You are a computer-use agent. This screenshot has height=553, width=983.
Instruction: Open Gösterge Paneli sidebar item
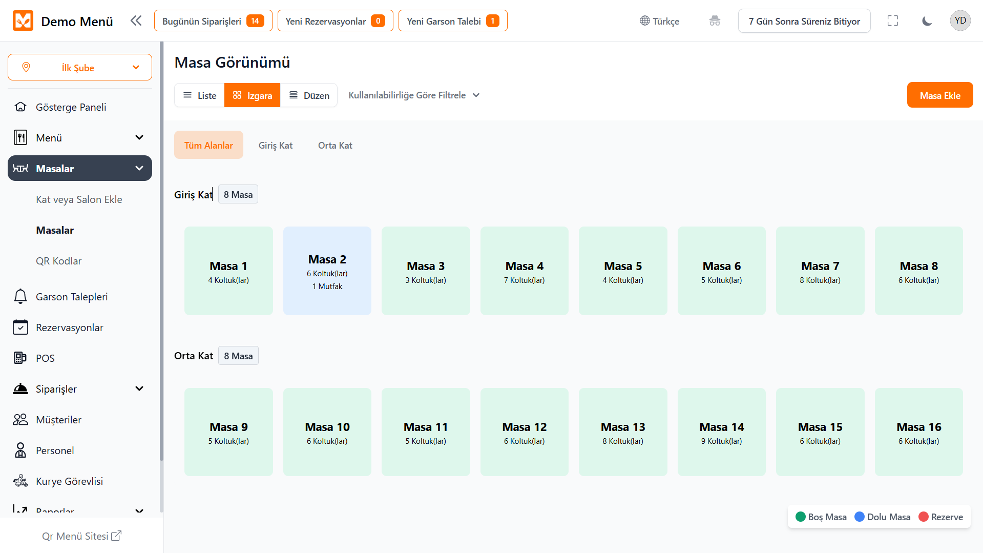80,107
